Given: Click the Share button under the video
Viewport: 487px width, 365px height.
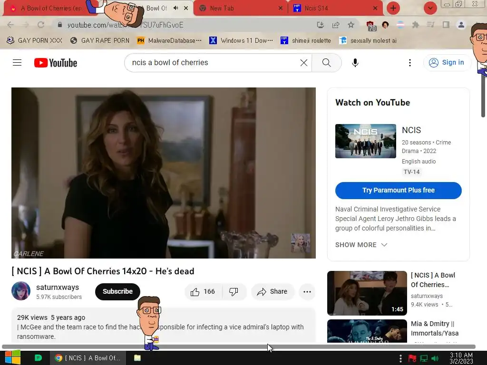Looking at the screenshot, I should (273, 291).
